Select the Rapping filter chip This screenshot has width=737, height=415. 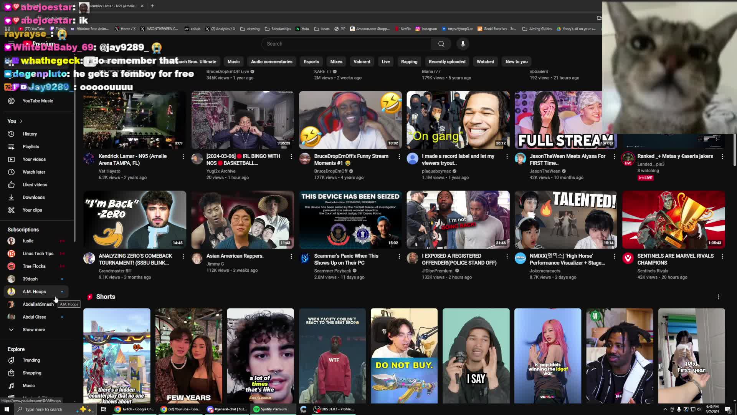click(x=409, y=61)
